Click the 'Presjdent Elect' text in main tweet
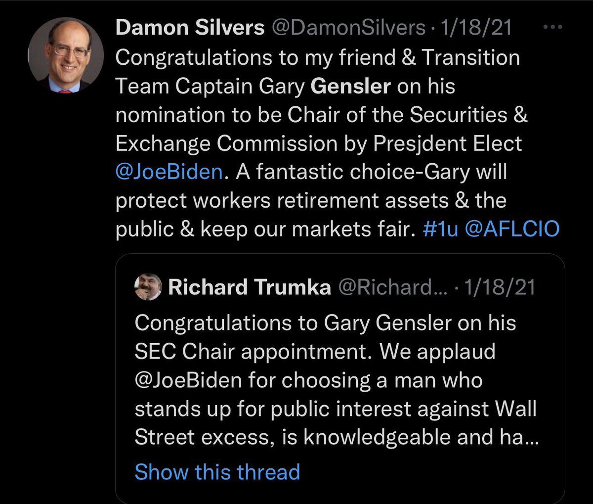The height and width of the screenshot is (504, 593). [448, 143]
